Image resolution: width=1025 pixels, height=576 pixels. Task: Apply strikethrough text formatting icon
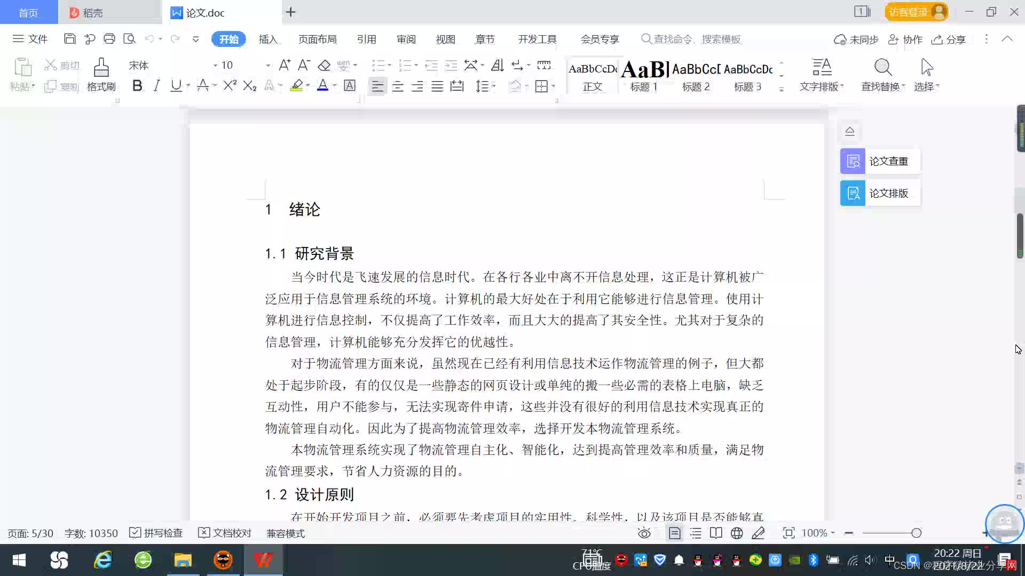tap(202, 86)
